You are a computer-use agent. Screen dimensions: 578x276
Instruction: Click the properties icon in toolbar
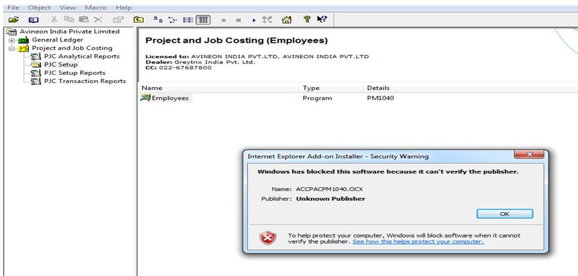118,20
